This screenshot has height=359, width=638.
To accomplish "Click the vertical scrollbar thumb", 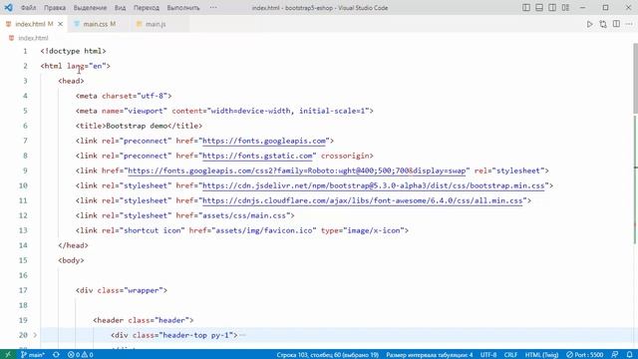I will coord(635,78).
